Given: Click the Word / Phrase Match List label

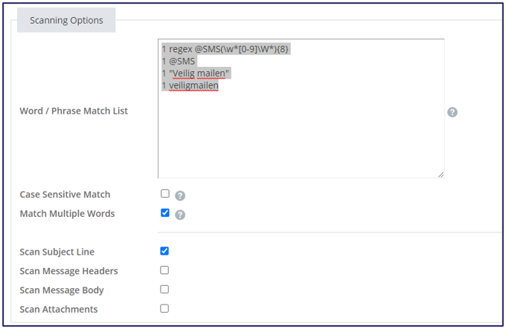Looking at the screenshot, I should [74, 111].
